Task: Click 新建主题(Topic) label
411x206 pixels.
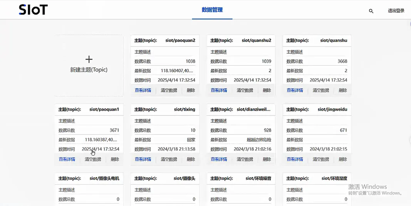Action: tap(89, 70)
